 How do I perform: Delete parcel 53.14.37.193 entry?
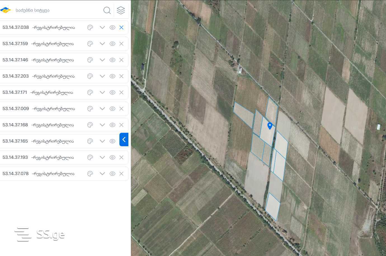121,157
